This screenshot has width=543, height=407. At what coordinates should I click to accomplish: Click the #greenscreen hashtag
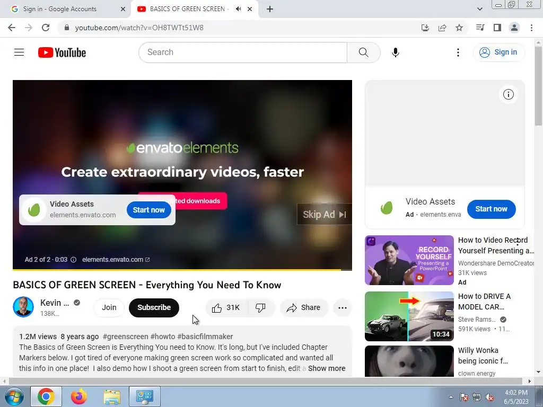click(x=126, y=337)
